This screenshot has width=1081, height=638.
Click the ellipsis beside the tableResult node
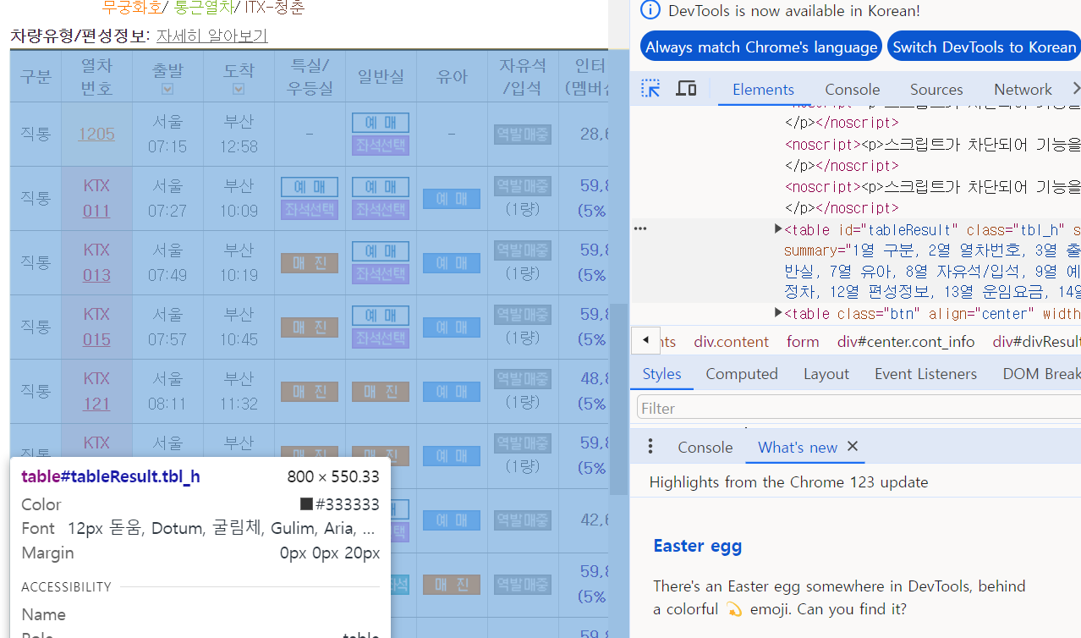[640, 228]
